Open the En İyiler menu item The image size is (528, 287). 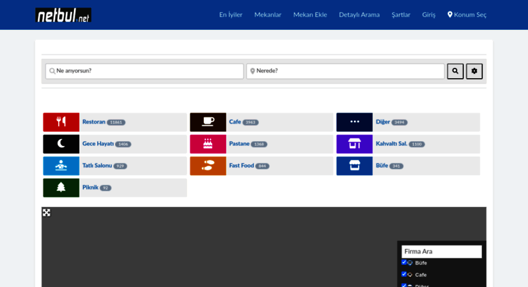230,15
